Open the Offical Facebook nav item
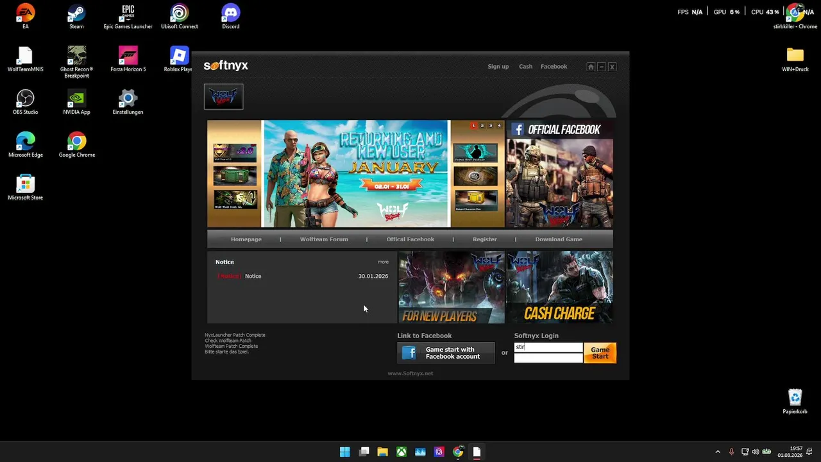 tap(410, 239)
